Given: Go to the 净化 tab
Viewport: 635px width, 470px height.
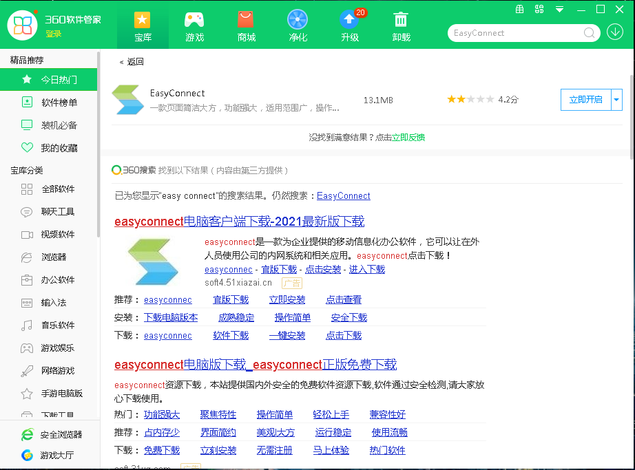Looking at the screenshot, I should coord(298,27).
